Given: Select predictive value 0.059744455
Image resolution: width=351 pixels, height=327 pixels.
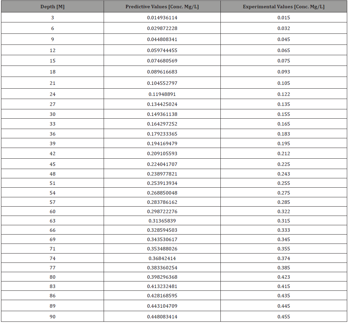Looking at the screenshot, I should 162,50.
